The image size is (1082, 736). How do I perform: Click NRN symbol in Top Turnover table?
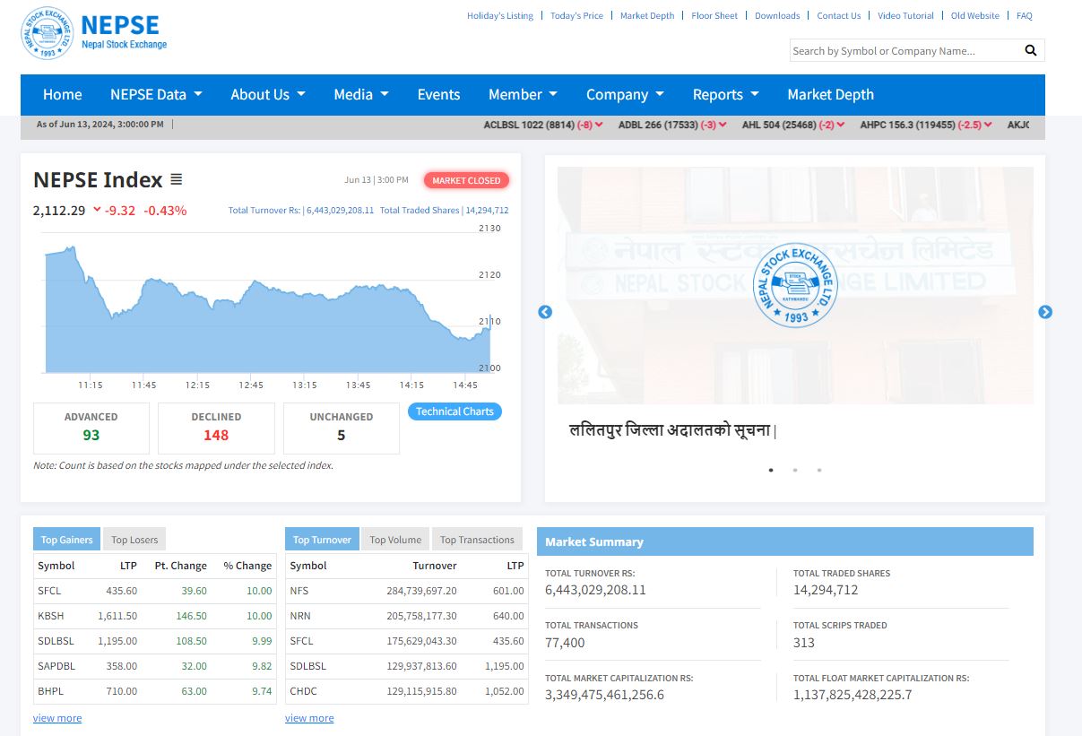[300, 616]
